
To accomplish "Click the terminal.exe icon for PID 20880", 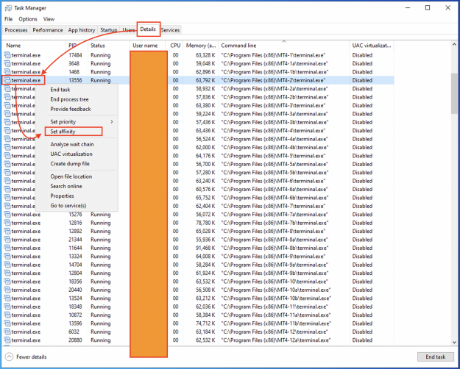I will 7,340.
